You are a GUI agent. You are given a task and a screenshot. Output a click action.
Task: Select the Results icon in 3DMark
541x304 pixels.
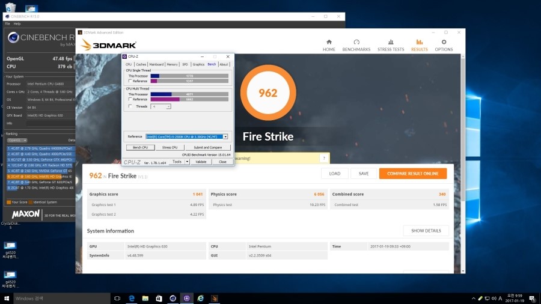click(419, 45)
